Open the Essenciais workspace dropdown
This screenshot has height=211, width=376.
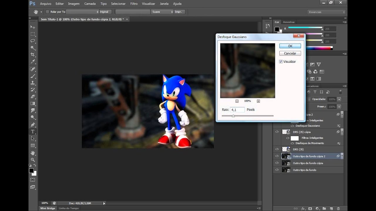click(x=327, y=12)
